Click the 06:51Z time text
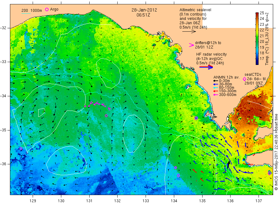 tap(143, 15)
